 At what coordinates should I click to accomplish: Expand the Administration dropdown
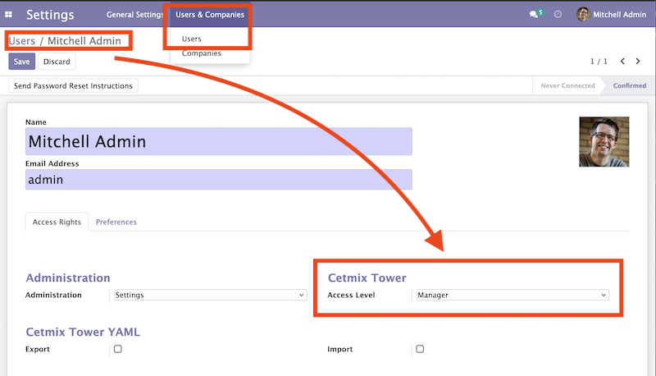[x=209, y=295]
